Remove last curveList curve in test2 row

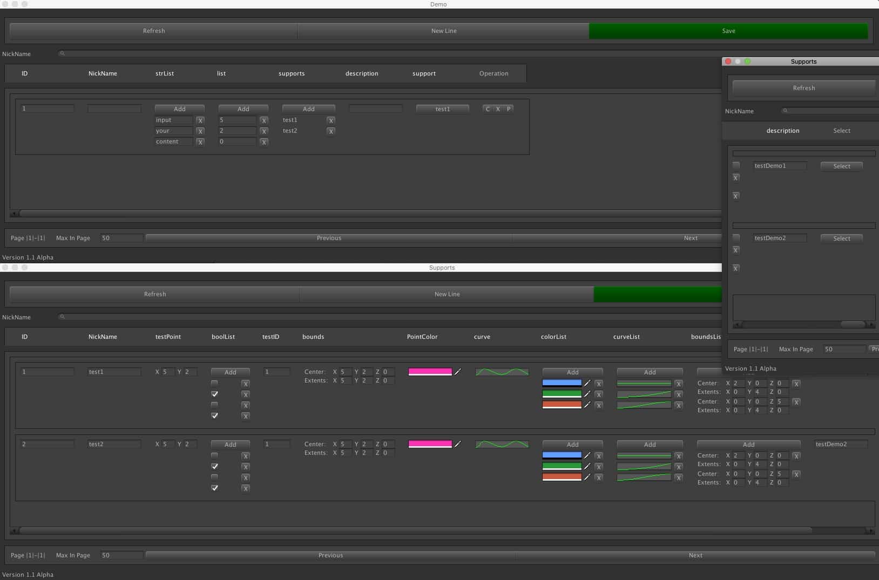[679, 477]
